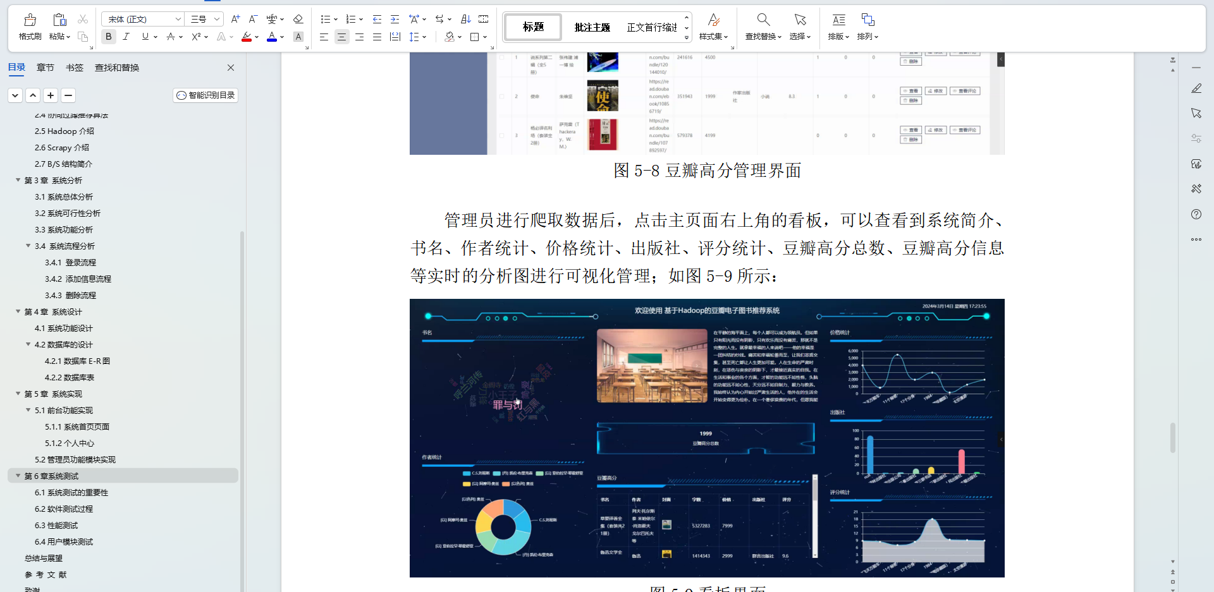
Task: Click the 图 5-8 豆瓣高分管理界面 caption
Action: (x=708, y=171)
